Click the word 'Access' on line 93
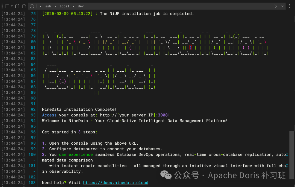This screenshot has height=187, width=295. pyautogui.click(x=49, y=115)
